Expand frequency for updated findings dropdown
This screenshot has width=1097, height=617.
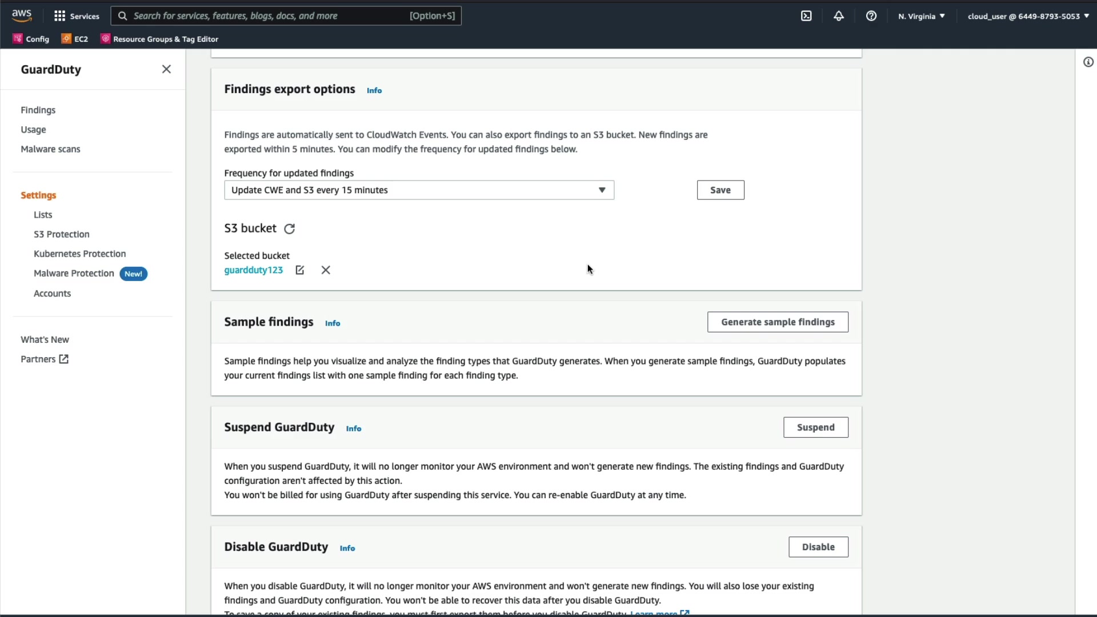coord(419,190)
